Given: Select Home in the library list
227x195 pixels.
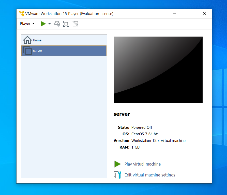Looking at the screenshot, I should (64, 40).
